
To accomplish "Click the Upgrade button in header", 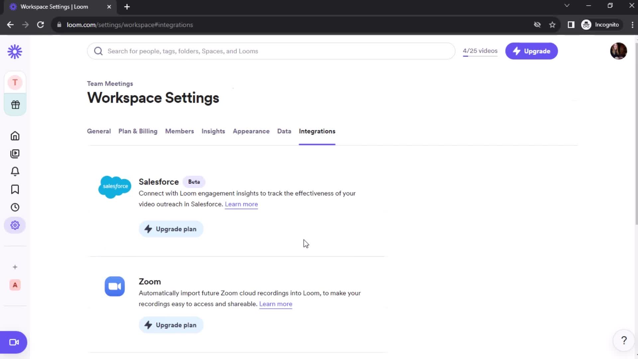I will 532,51.
